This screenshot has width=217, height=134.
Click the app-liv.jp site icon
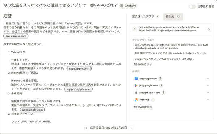pyautogui.click(x=136, y=99)
